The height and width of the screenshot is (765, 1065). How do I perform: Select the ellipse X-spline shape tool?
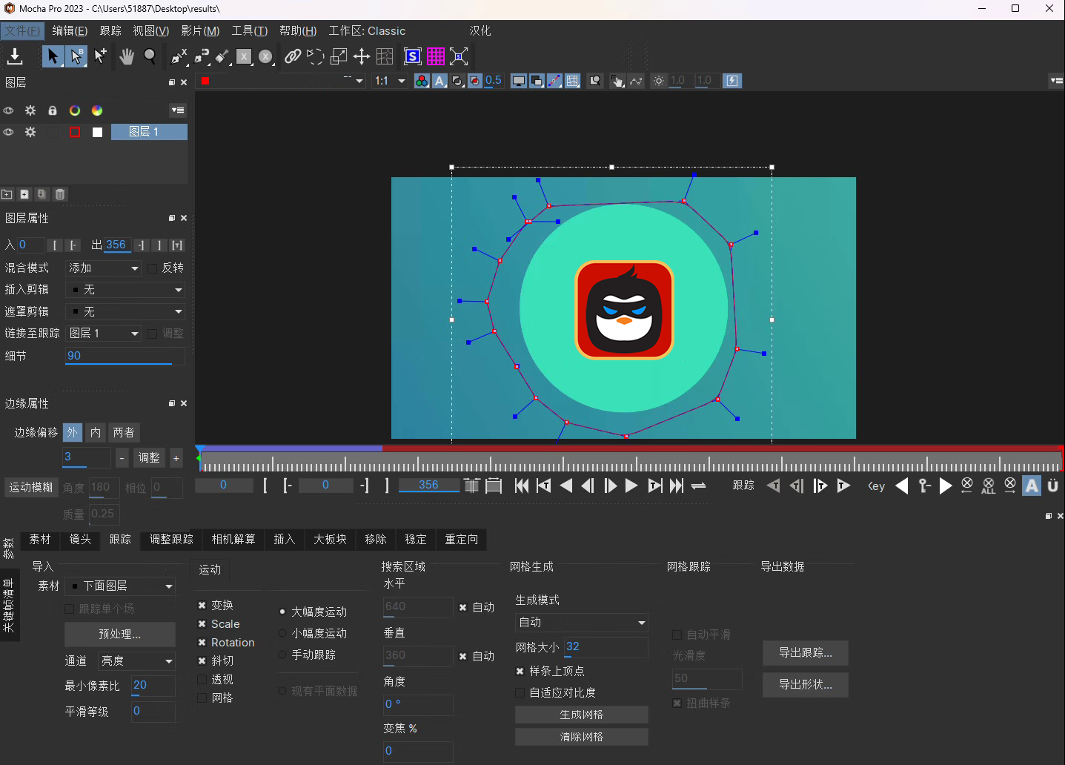(265, 56)
